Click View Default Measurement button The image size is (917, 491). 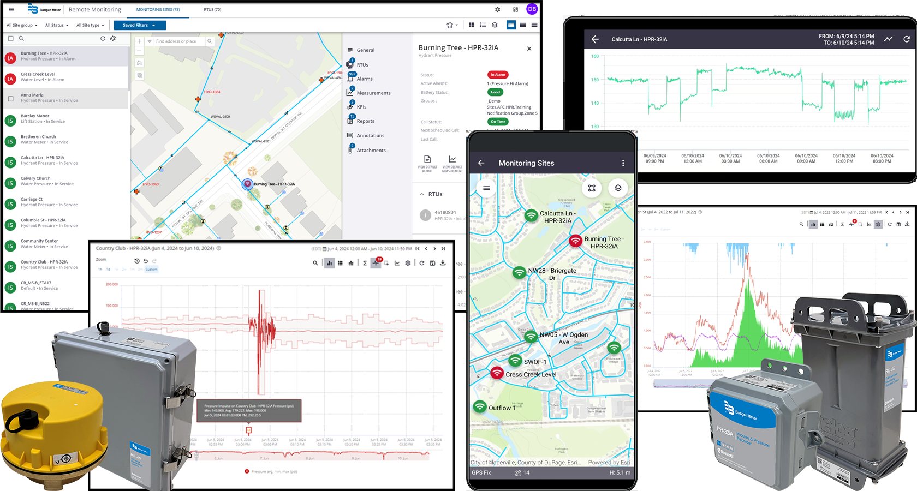click(452, 164)
